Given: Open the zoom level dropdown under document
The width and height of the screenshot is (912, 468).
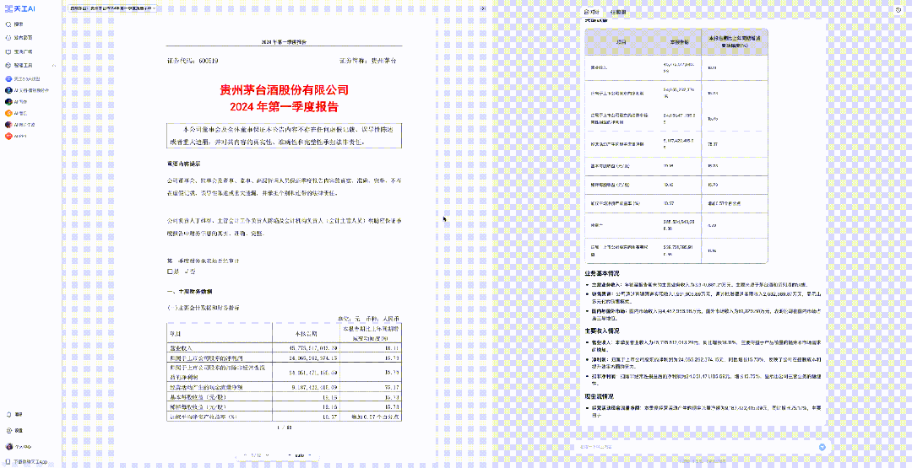Looking at the screenshot, I should [x=299, y=456].
